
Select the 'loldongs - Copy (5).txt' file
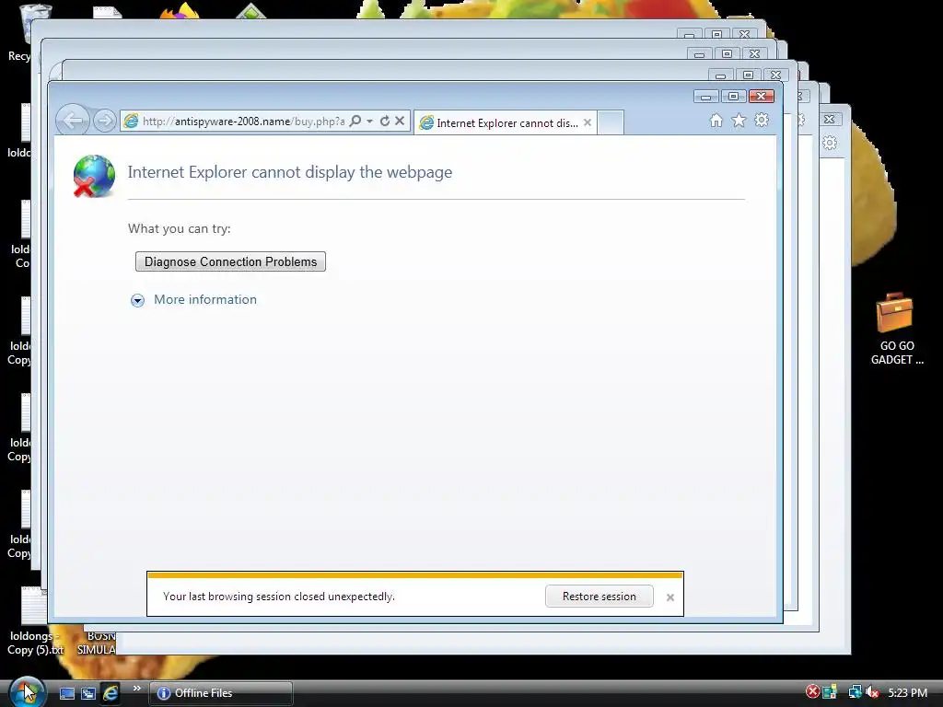pos(35,622)
